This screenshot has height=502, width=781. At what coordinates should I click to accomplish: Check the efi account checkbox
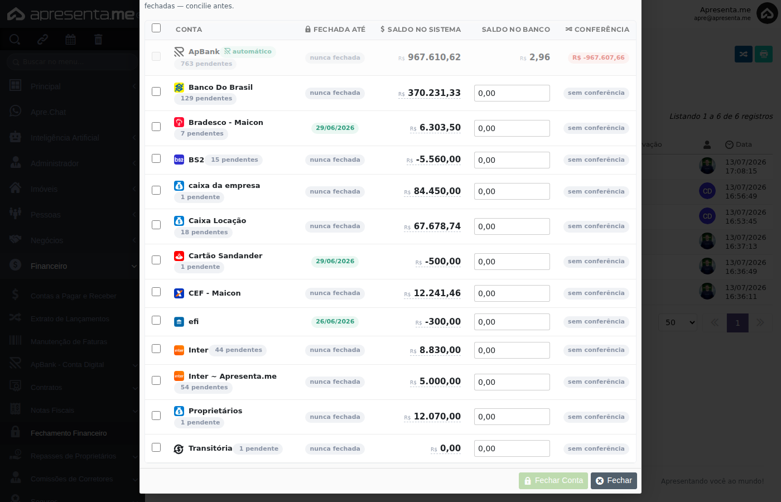[x=156, y=320]
